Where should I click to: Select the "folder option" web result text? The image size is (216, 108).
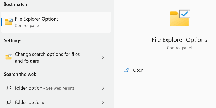29,88
